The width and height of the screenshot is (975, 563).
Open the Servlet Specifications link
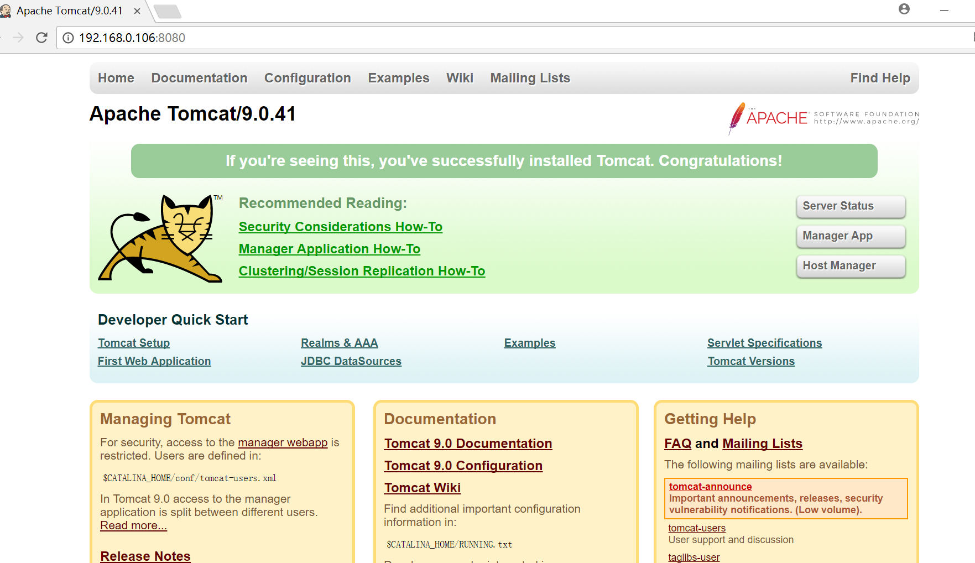(x=765, y=343)
